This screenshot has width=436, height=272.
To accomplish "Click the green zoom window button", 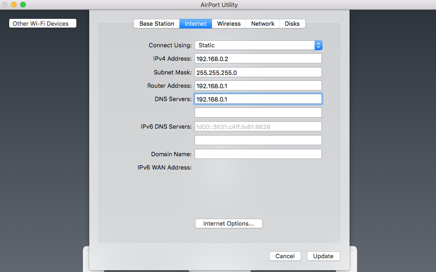I will (23, 5).
